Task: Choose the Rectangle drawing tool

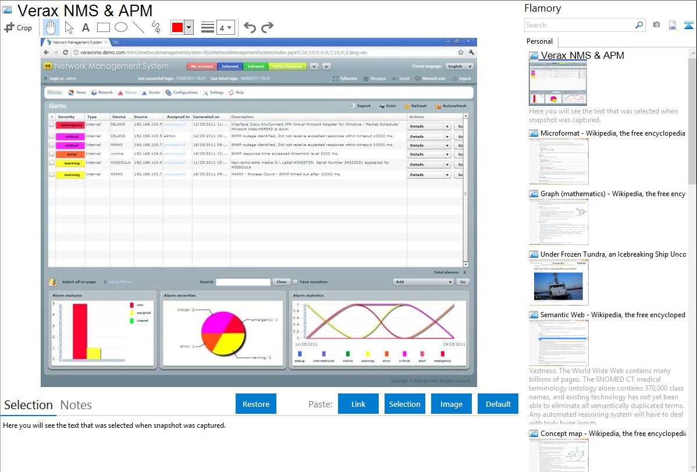Action: [x=103, y=27]
